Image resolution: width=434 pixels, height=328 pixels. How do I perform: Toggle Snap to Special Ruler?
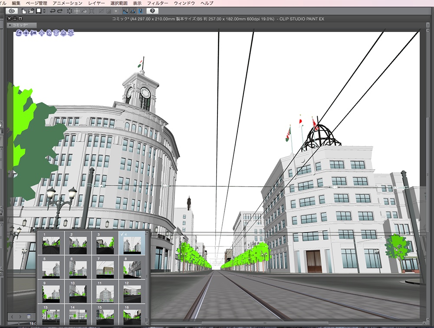point(133,11)
